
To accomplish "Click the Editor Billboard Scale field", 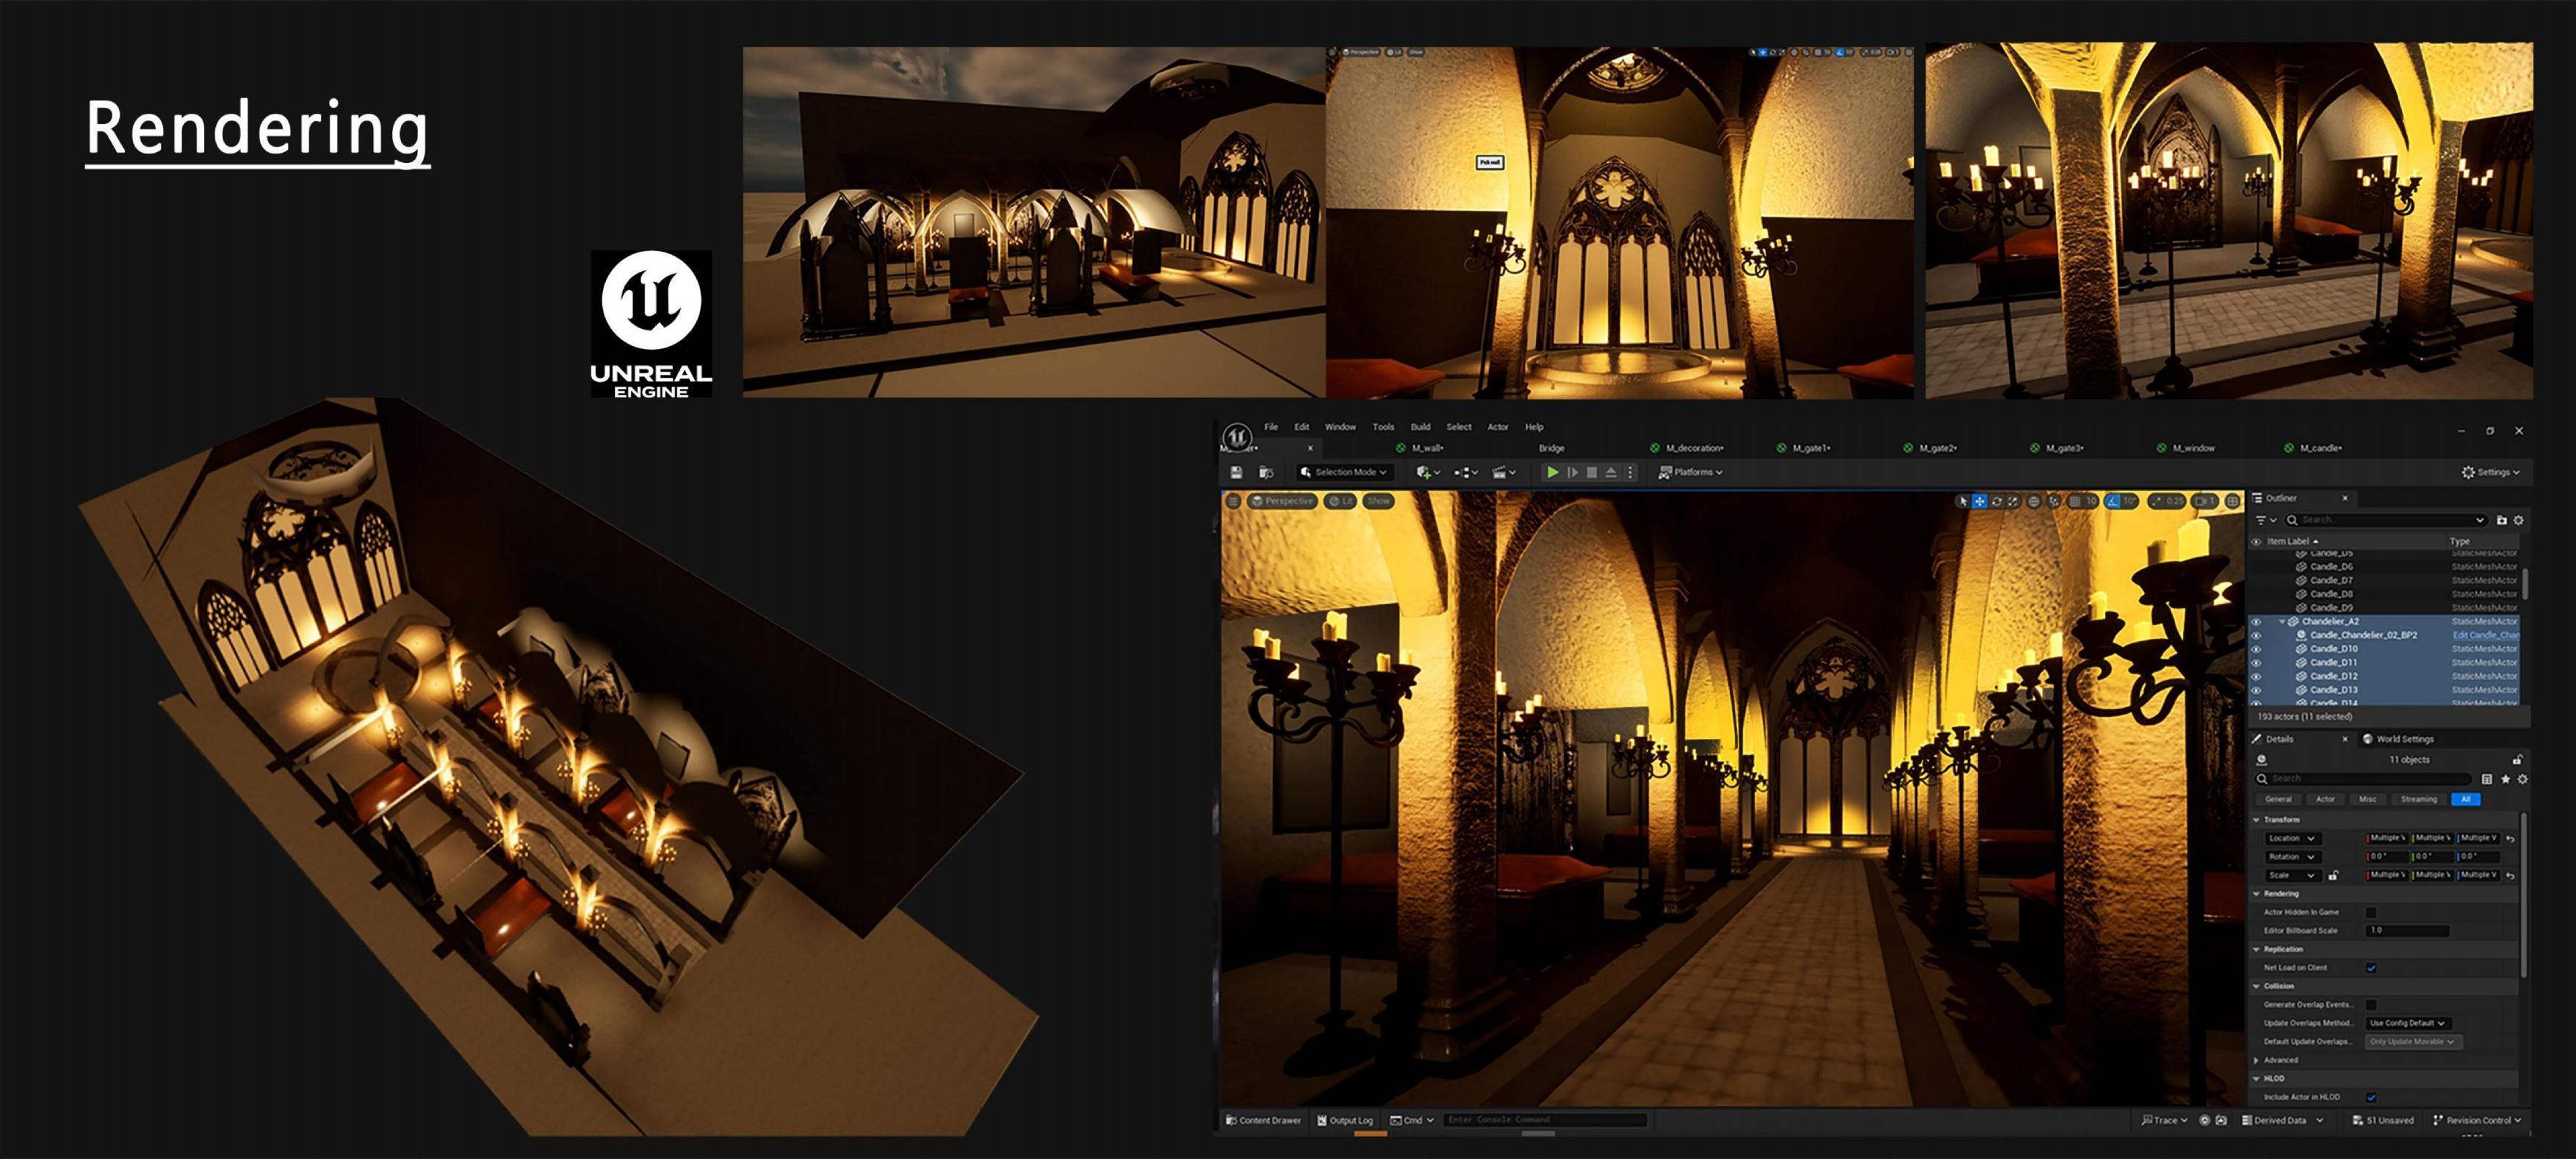I will click(2407, 930).
